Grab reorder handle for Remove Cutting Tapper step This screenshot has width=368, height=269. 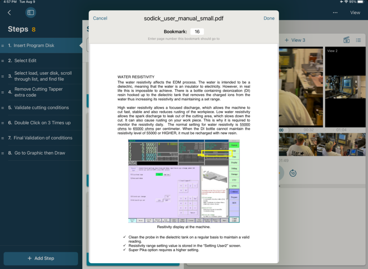click(x=3, y=92)
